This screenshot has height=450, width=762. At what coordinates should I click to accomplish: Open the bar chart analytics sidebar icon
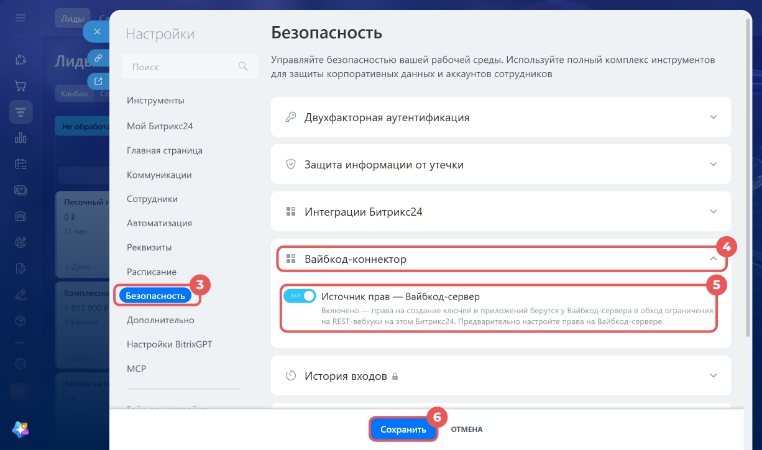coord(21,138)
